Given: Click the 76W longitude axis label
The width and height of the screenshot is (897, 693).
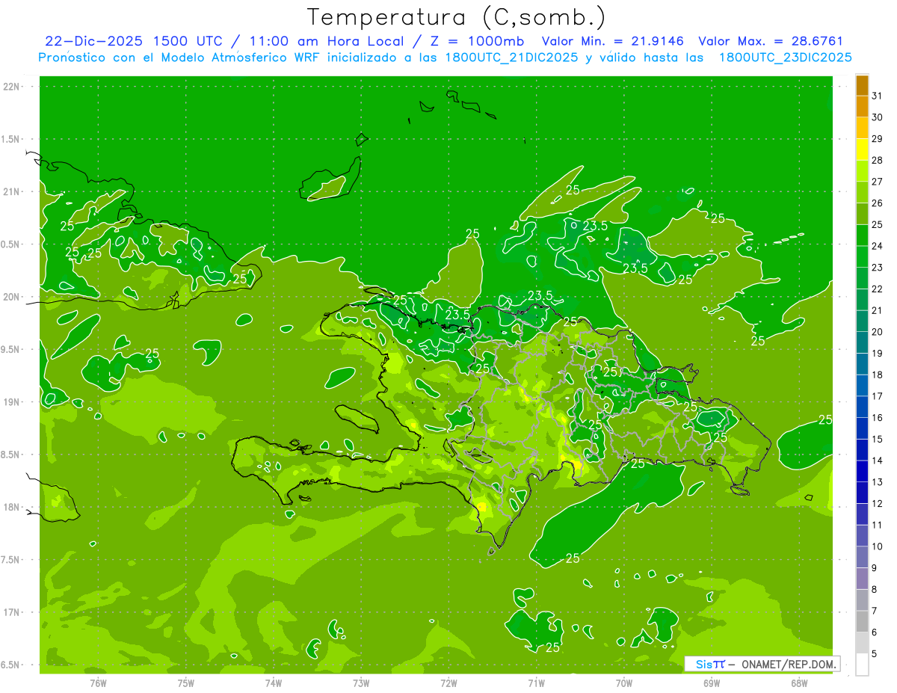Looking at the screenshot, I should pyautogui.click(x=98, y=683).
